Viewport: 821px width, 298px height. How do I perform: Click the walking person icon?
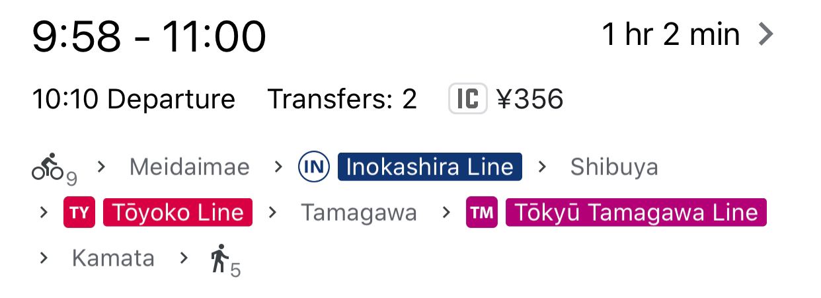point(219,258)
